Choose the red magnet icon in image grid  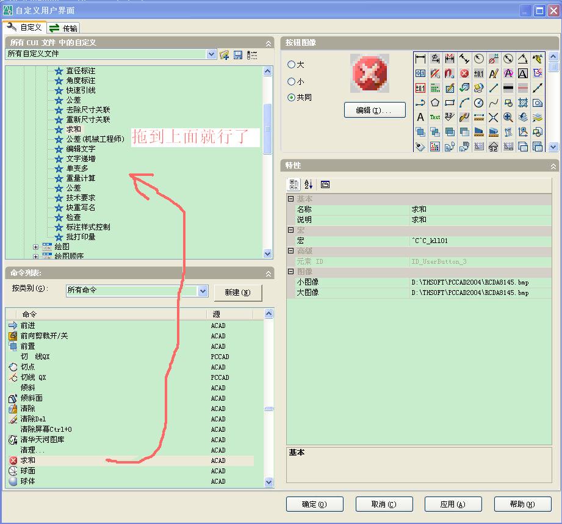tap(450, 73)
